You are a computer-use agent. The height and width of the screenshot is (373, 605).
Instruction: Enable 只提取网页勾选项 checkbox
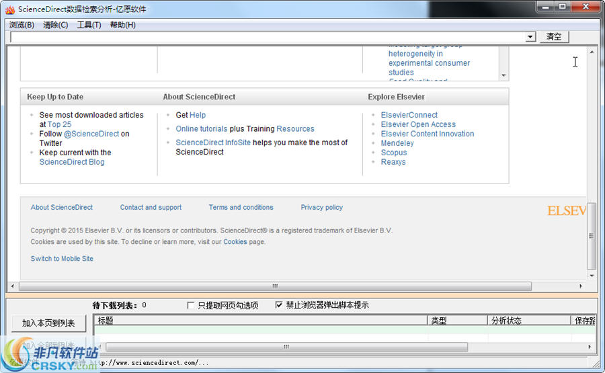190,306
